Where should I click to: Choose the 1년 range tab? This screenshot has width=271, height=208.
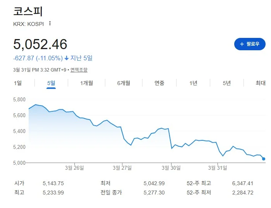pyautogui.click(x=193, y=83)
